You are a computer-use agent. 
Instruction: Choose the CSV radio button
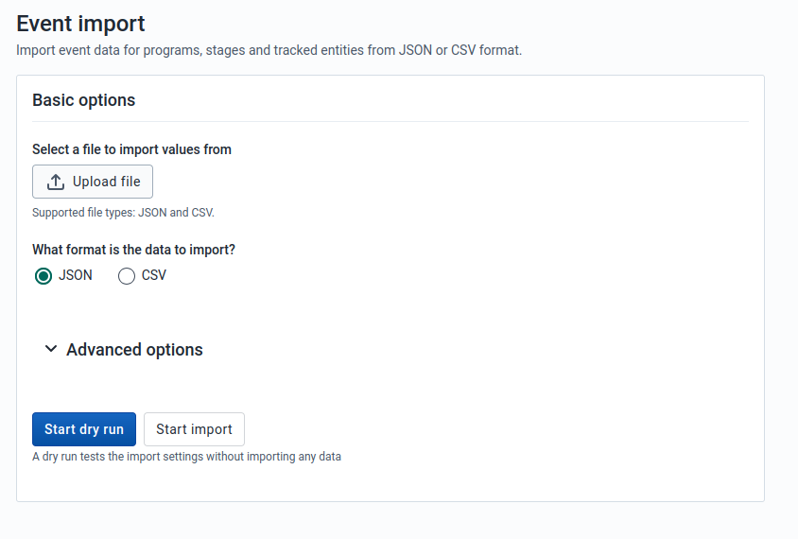pyautogui.click(x=127, y=276)
